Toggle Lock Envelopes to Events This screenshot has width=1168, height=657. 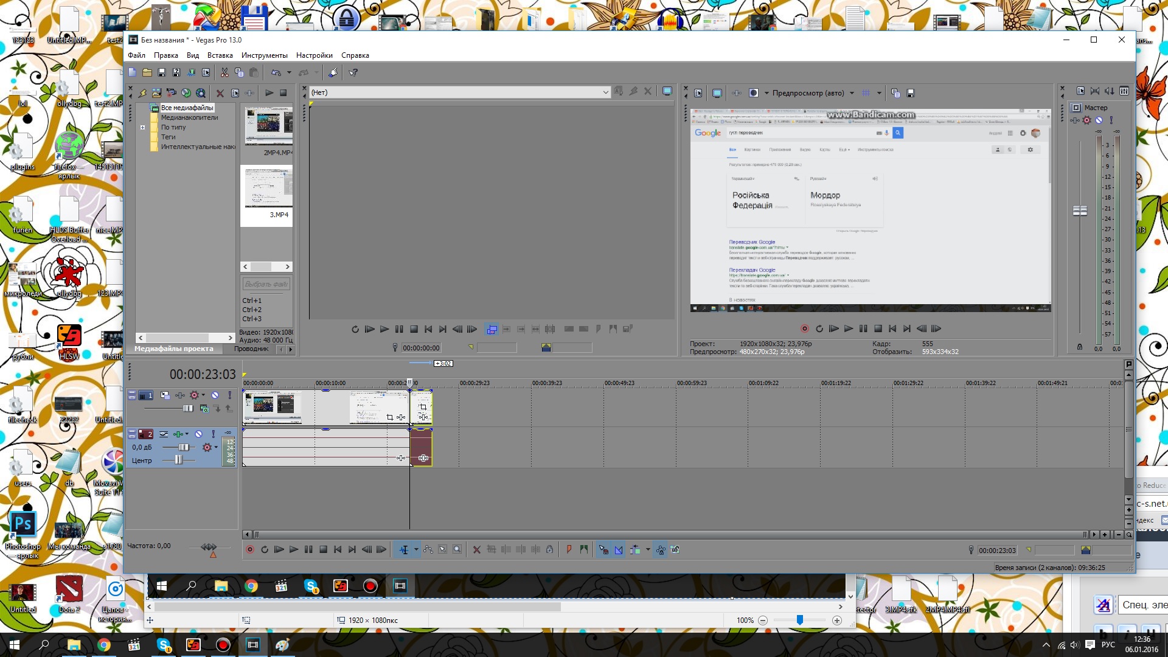point(661,550)
